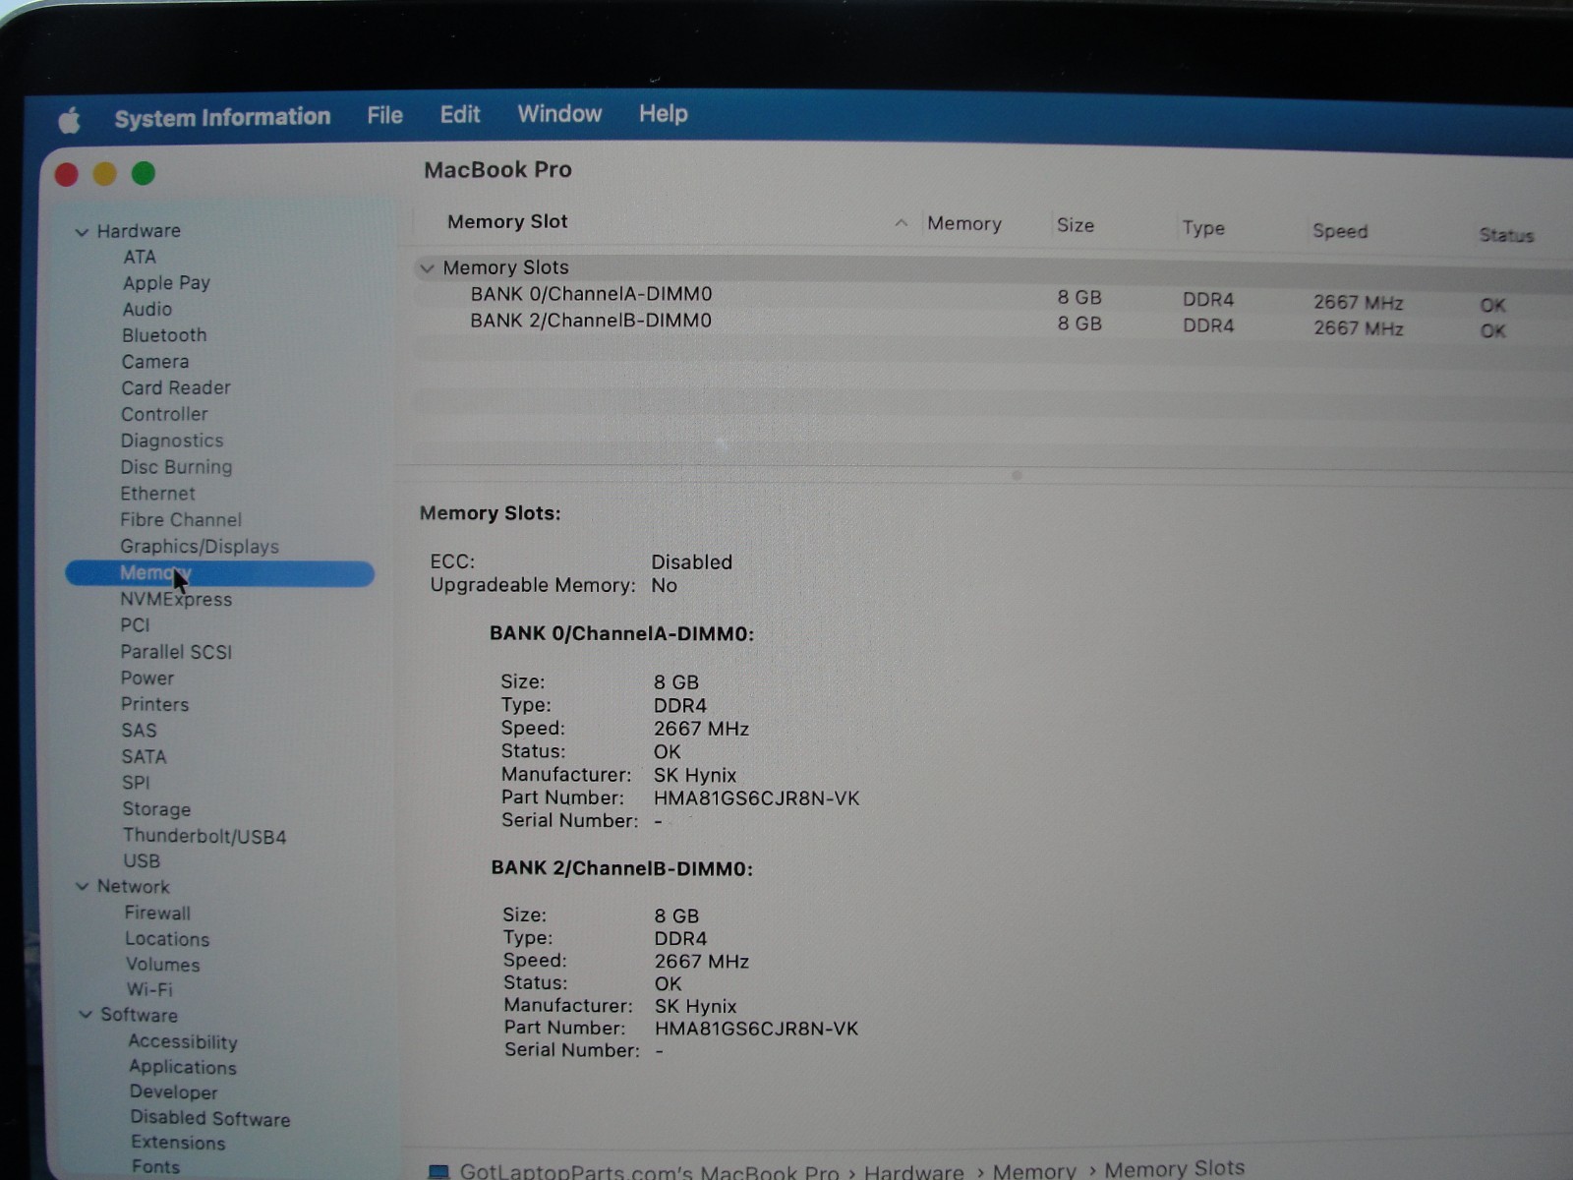1573x1180 pixels.
Task: Sort table by the Size column
Action: tap(1076, 225)
